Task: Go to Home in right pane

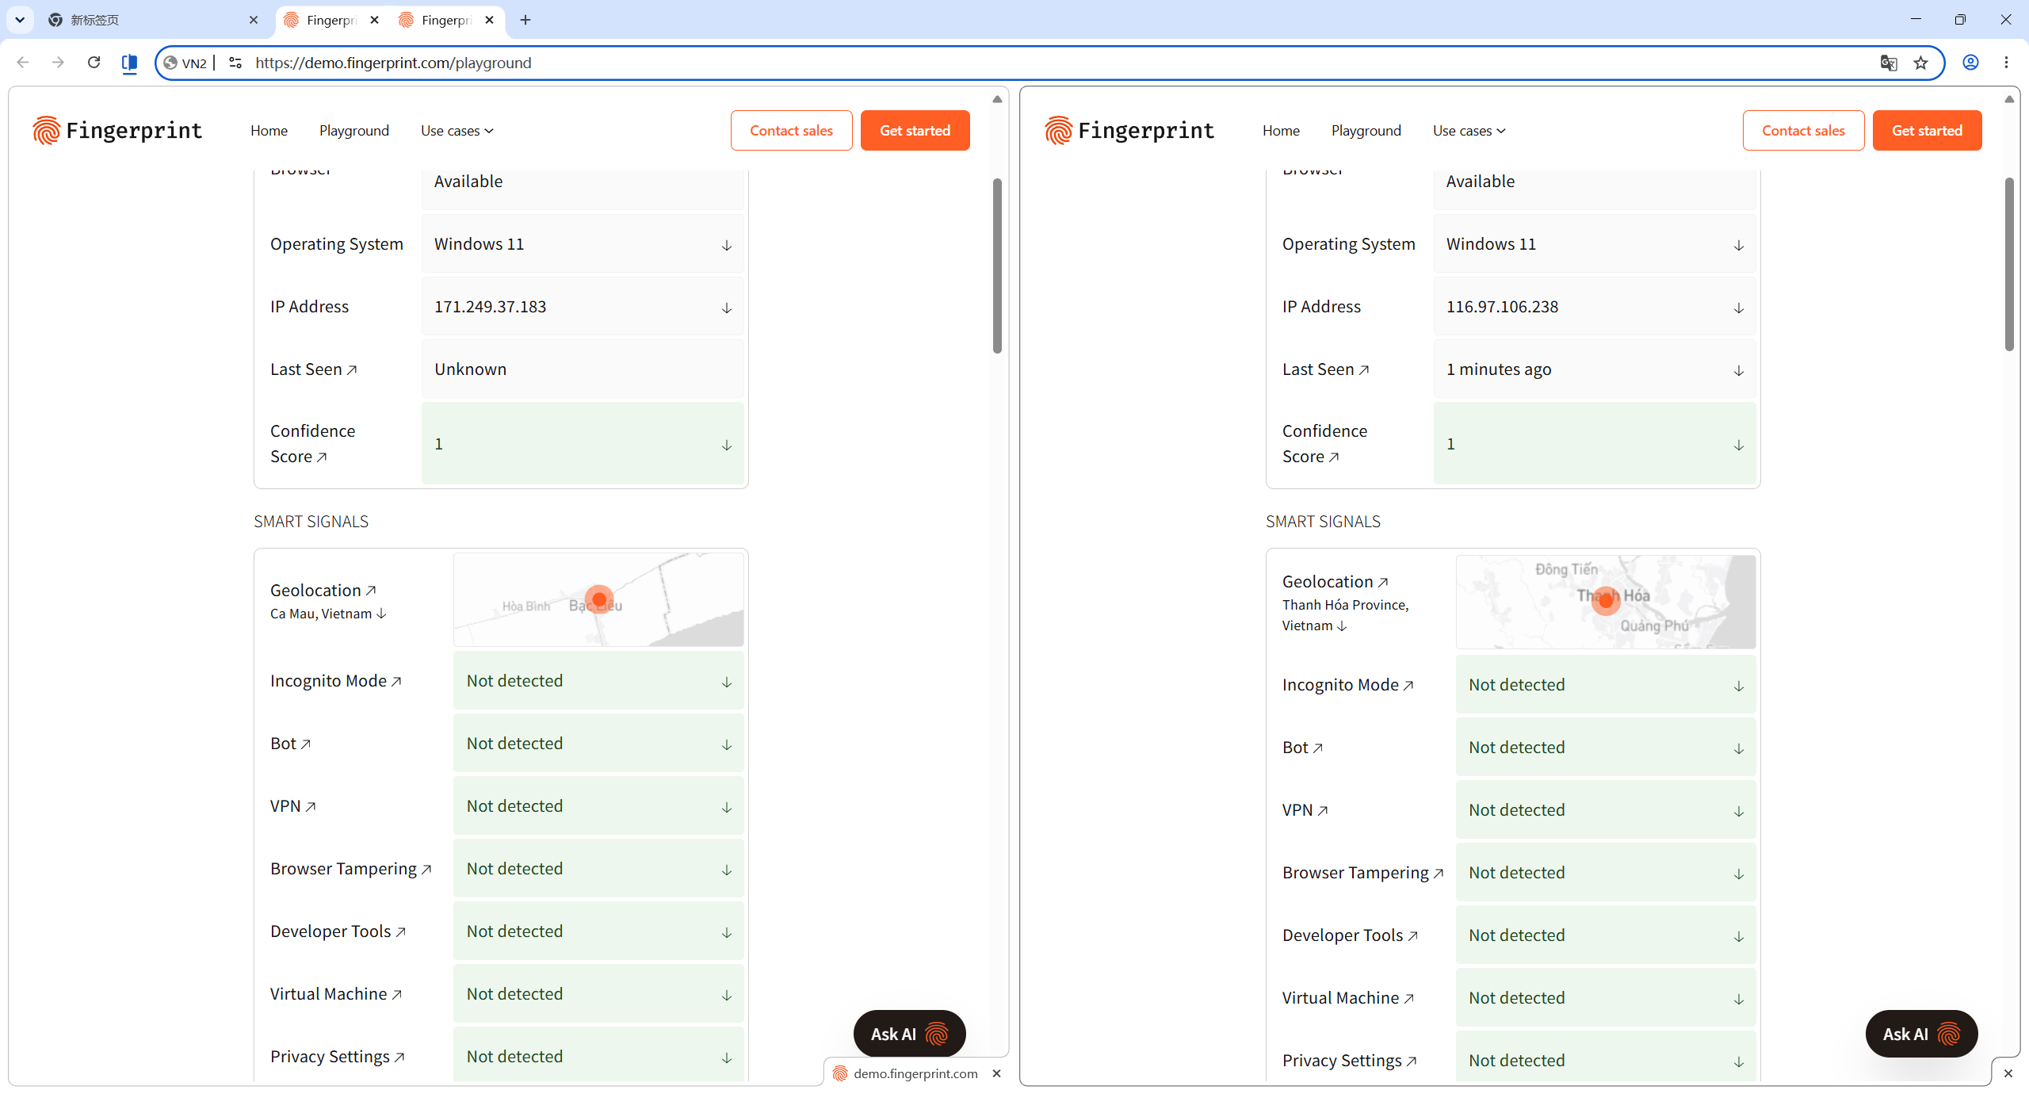Action: tap(1281, 131)
